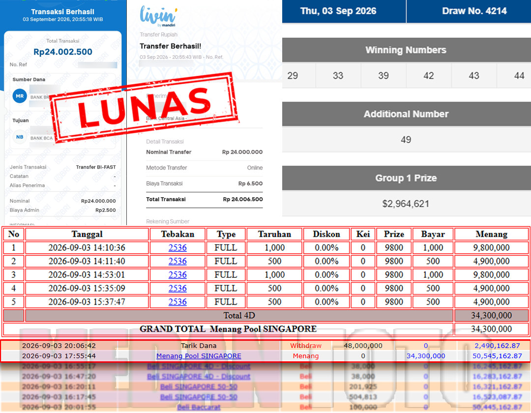The height and width of the screenshot is (413, 531).
Task: Open the Beli Baccarat link
Action: click(199, 407)
